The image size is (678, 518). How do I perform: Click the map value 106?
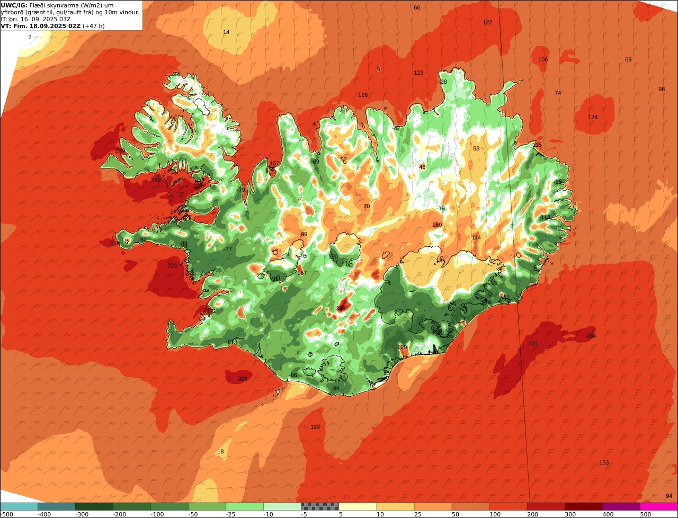tap(543, 59)
